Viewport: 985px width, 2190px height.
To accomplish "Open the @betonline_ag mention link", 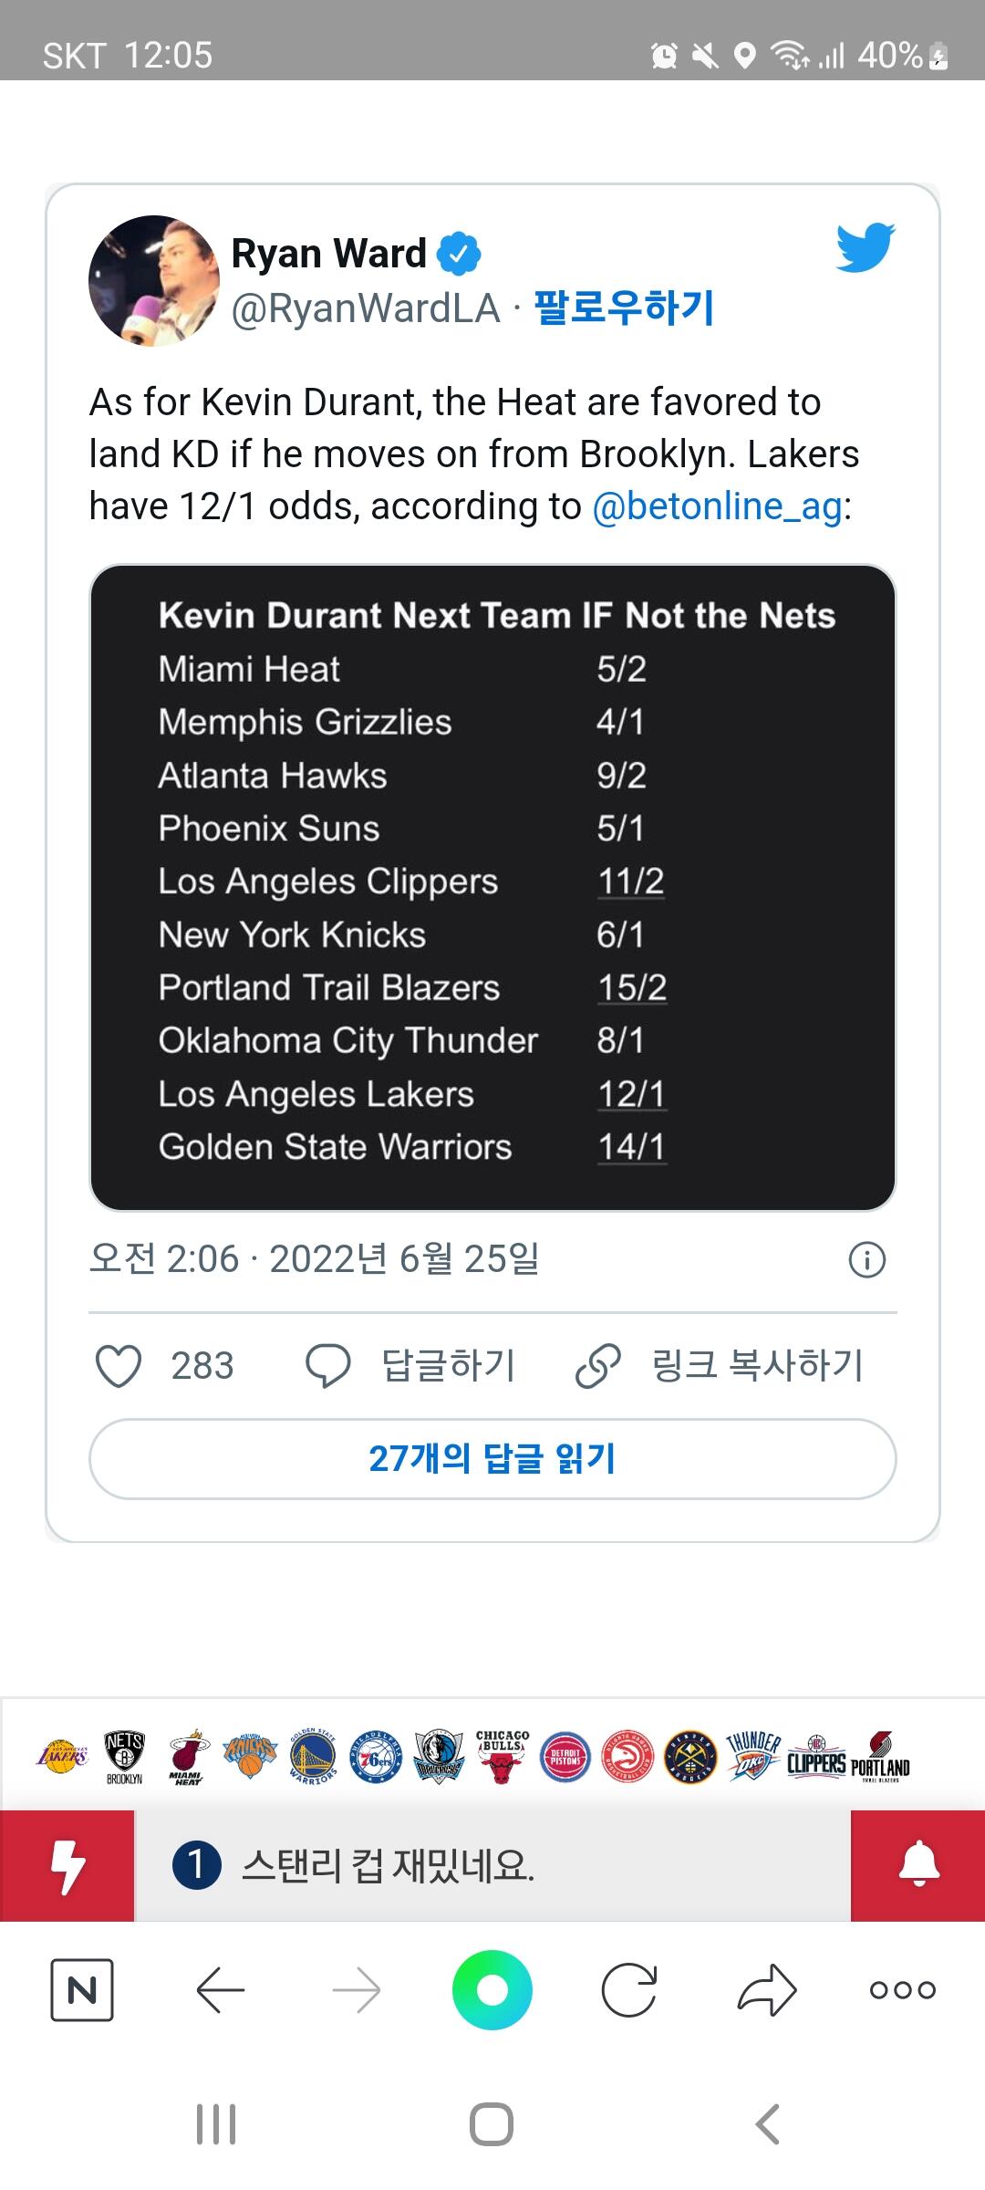I will click(717, 506).
